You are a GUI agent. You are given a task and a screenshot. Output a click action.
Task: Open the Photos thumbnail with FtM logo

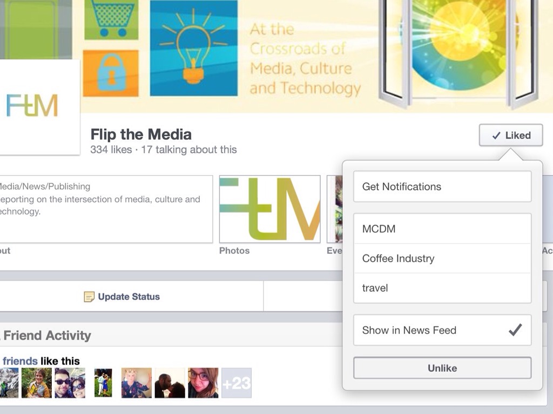click(x=270, y=209)
